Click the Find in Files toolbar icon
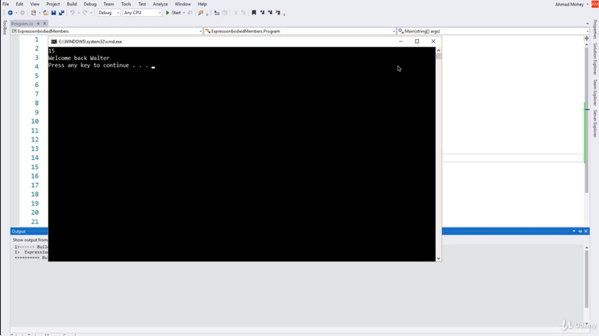Screen dimensions: 599x336 (201, 13)
